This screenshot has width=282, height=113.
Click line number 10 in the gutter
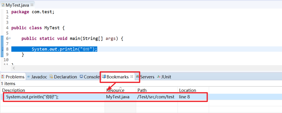coord(6,60)
